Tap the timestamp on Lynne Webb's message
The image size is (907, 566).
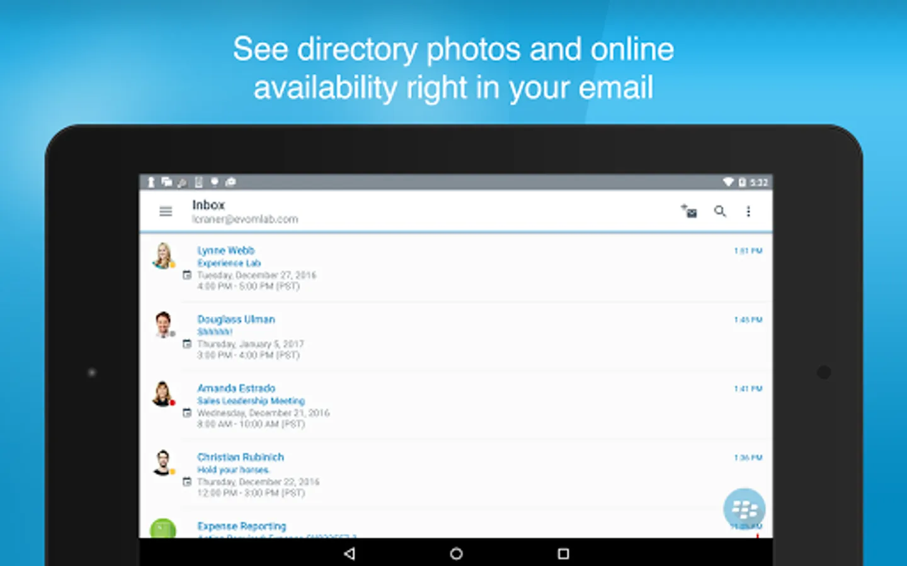748,251
